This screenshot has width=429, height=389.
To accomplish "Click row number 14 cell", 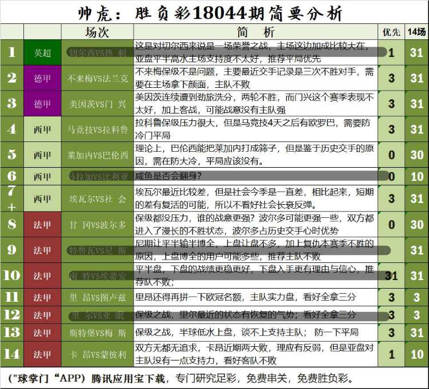I will [x=12, y=354].
